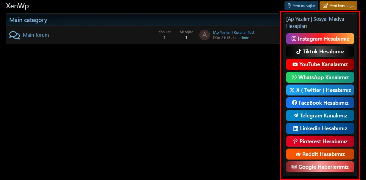Click the Instagram logo icon
This screenshot has height=180, width=366.
click(294, 39)
